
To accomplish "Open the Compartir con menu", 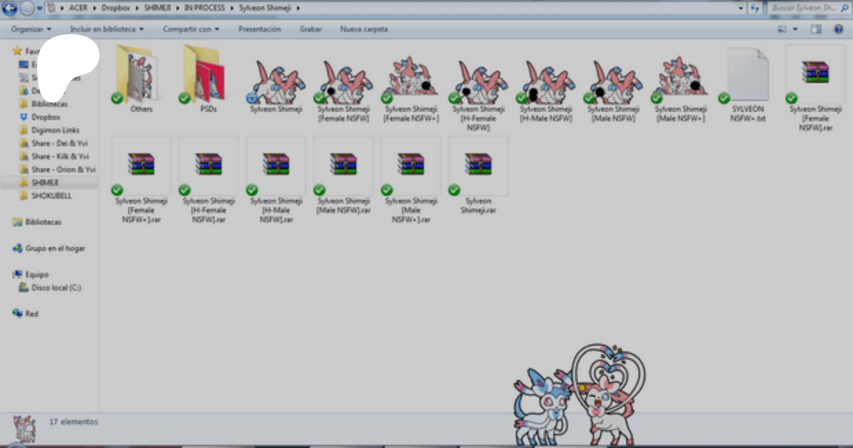I will (x=191, y=29).
